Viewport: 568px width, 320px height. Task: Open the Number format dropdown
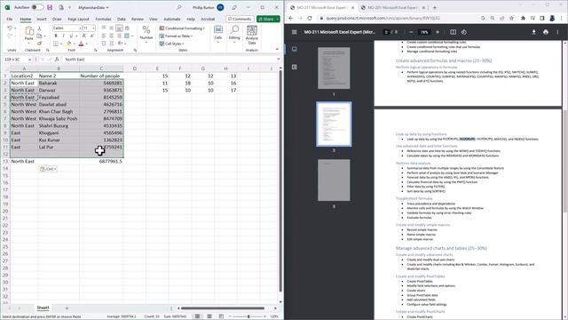tap(146, 35)
